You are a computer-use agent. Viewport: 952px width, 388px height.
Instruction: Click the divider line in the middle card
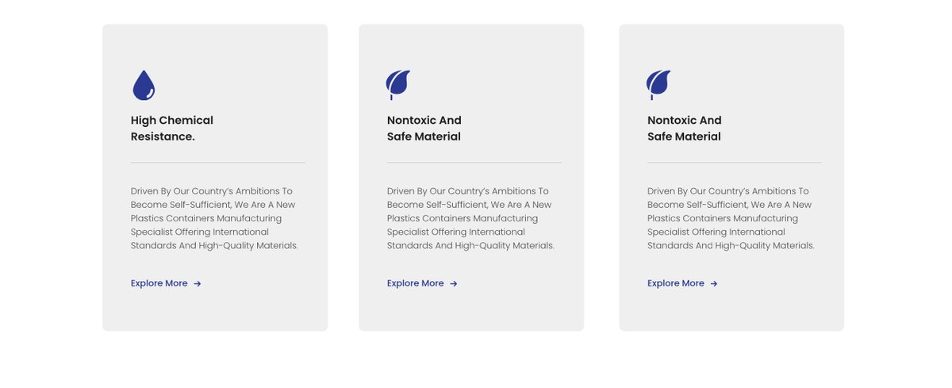tap(474, 163)
